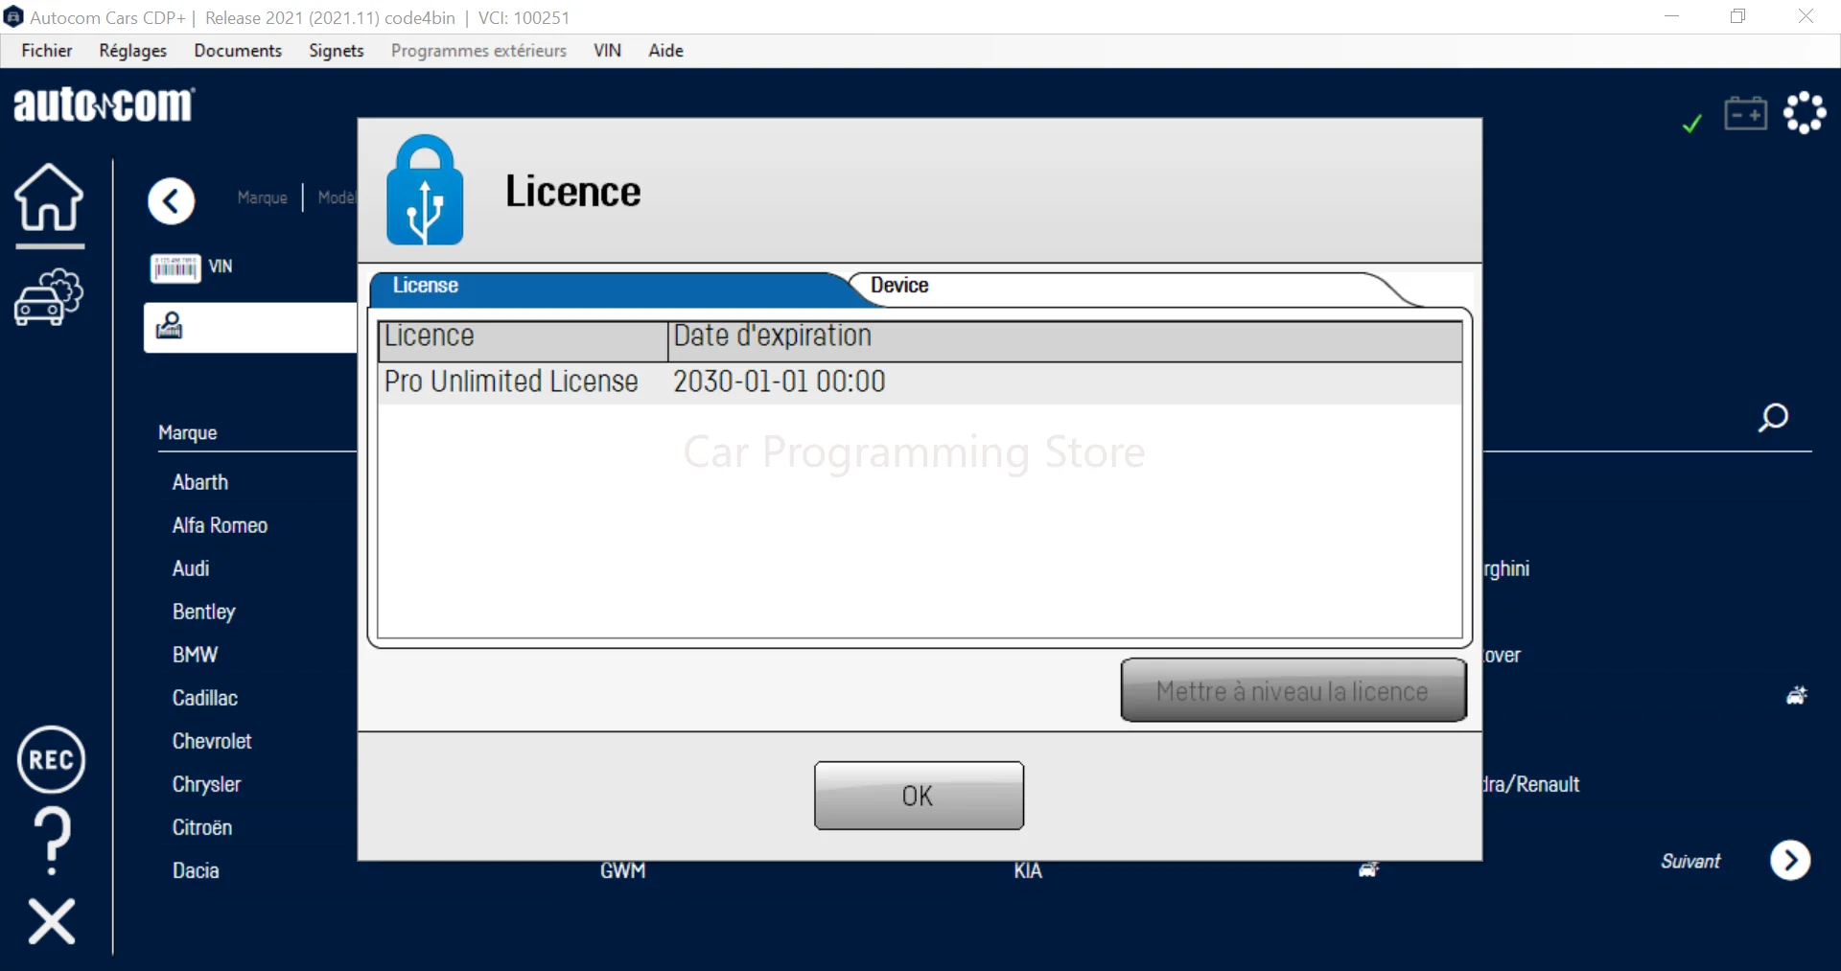The width and height of the screenshot is (1841, 971).
Task: Click the plate search input field
Action: [x=251, y=328]
